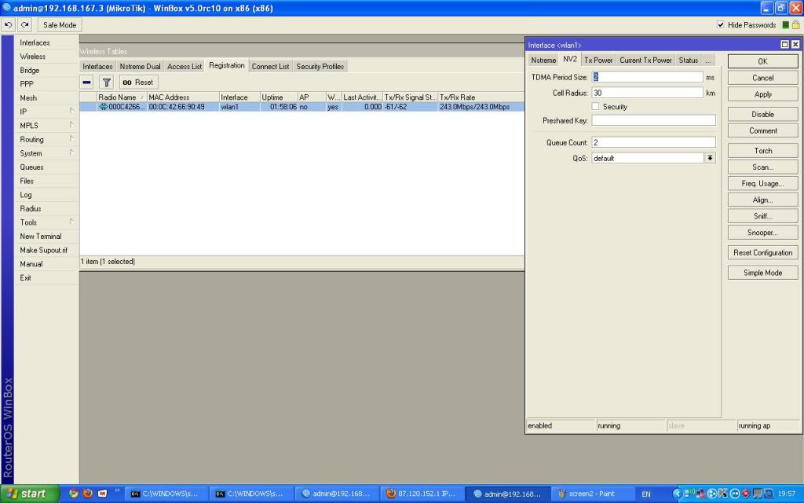Screen dimensions: 804x503
Task: Switch to the Tx Power tab
Action: (598, 61)
